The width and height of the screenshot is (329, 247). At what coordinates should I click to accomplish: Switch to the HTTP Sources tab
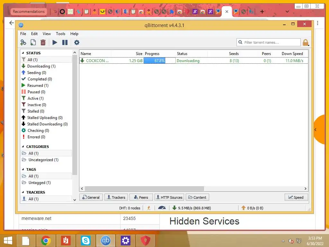tap(169, 197)
